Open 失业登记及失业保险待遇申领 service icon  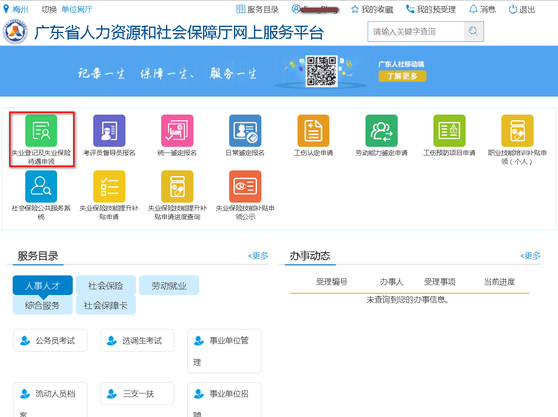click(41, 131)
